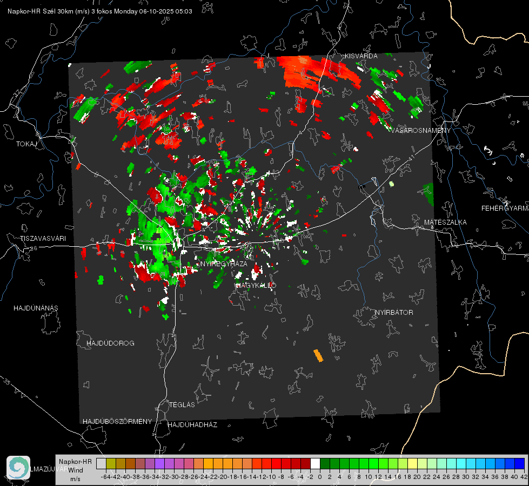Click the TOKAJ city label
529x486 pixels.
(x=26, y=144)
